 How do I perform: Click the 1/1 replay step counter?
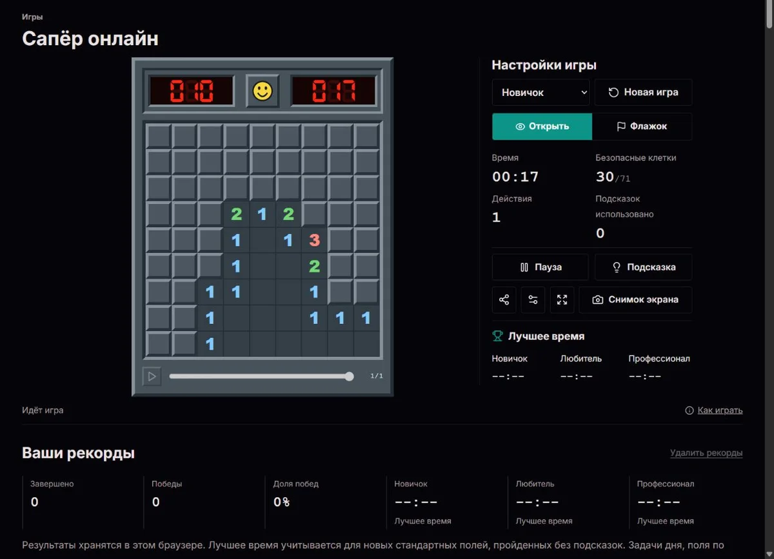click(377, 376)
